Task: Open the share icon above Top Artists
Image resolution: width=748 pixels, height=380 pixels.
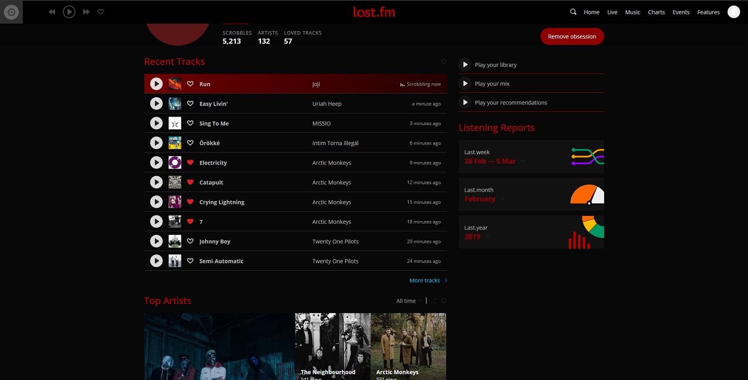Action: (433, 300)
